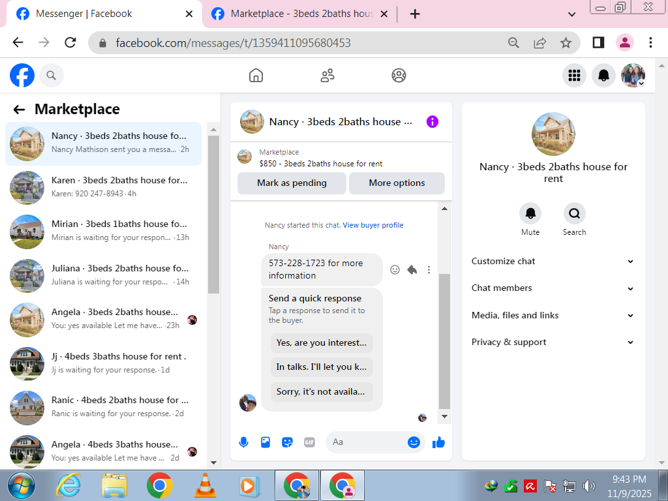Bookmark this page with the star
This screenshot has width=668, height=501.
tap(566, 42)
